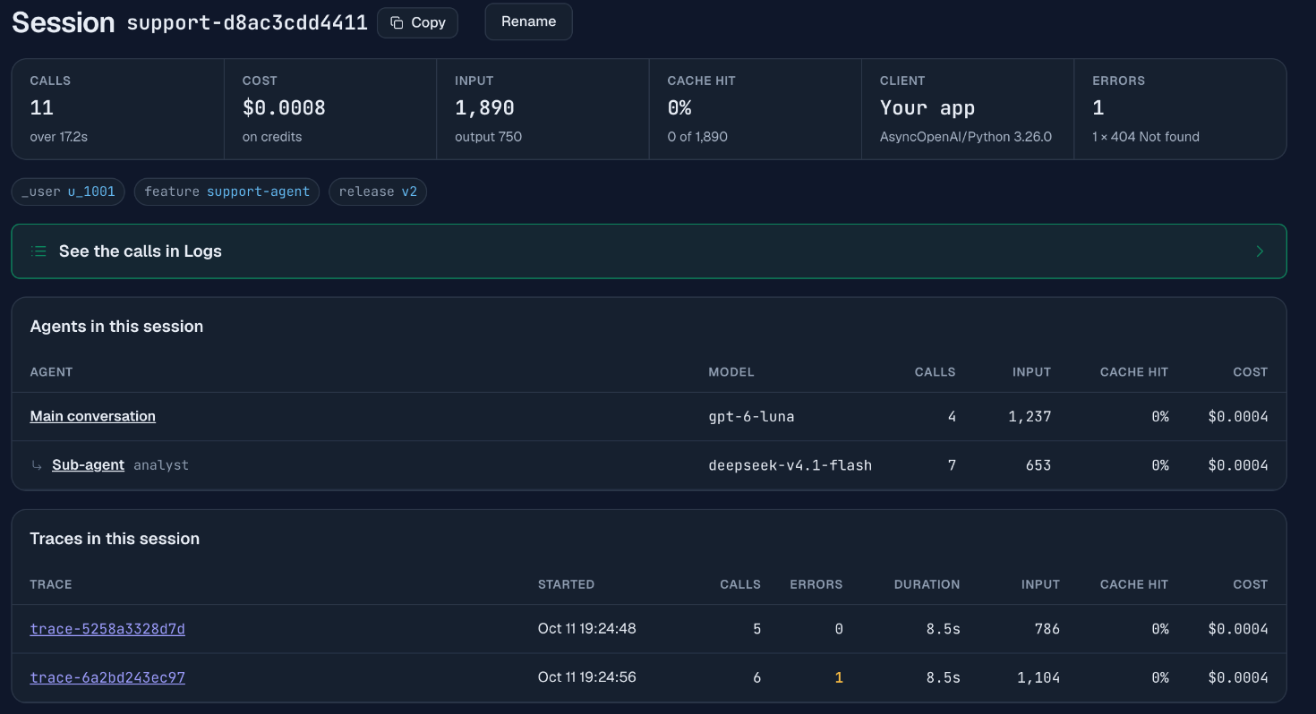This screenshot has width=1316, height=714.
Task: Click the AsyncOpenAI/Python 3.26.0 text
Action: click(x=966, y=137)
